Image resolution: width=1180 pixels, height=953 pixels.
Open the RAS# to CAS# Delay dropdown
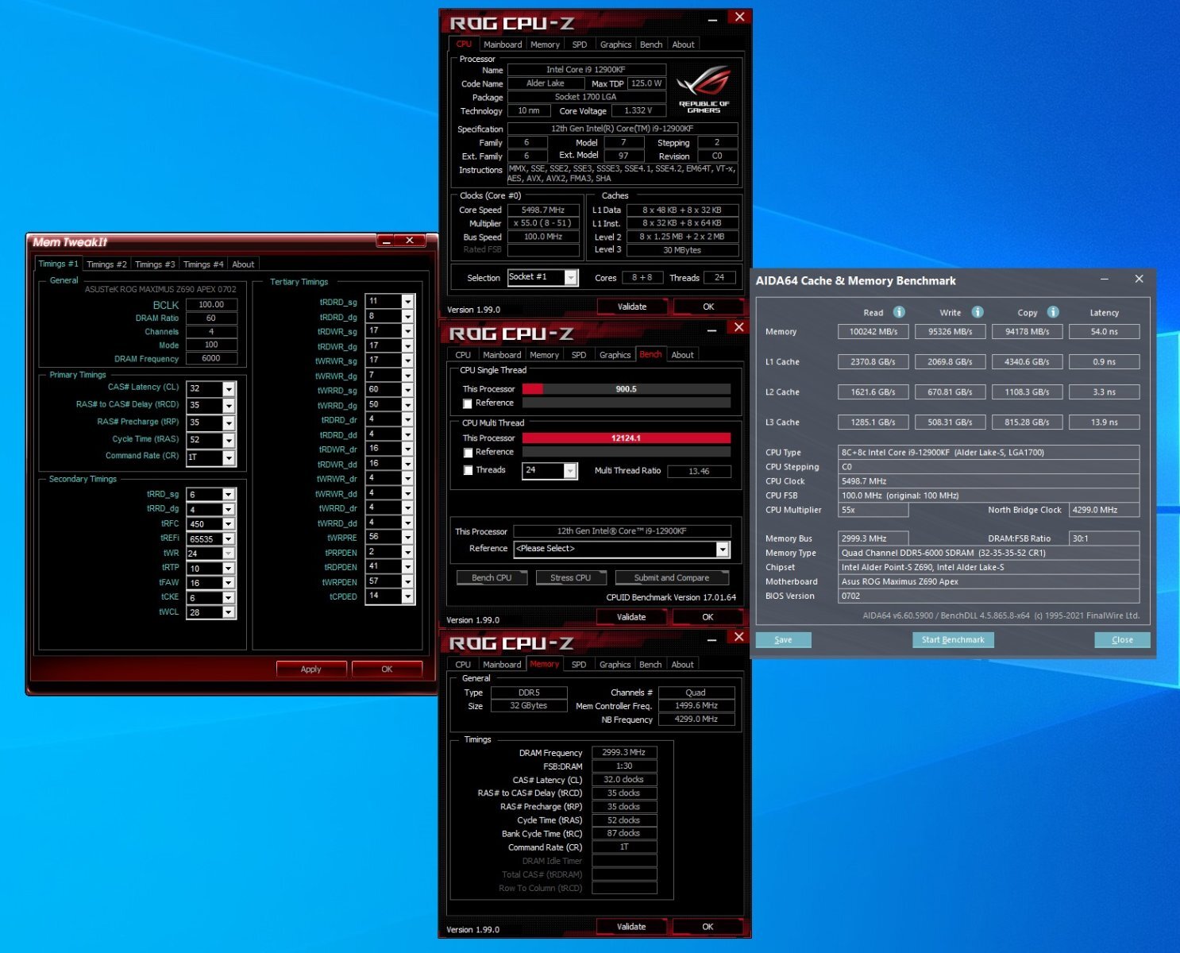coord(229,406)
